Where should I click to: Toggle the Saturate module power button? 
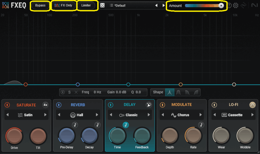click(7, 105)
